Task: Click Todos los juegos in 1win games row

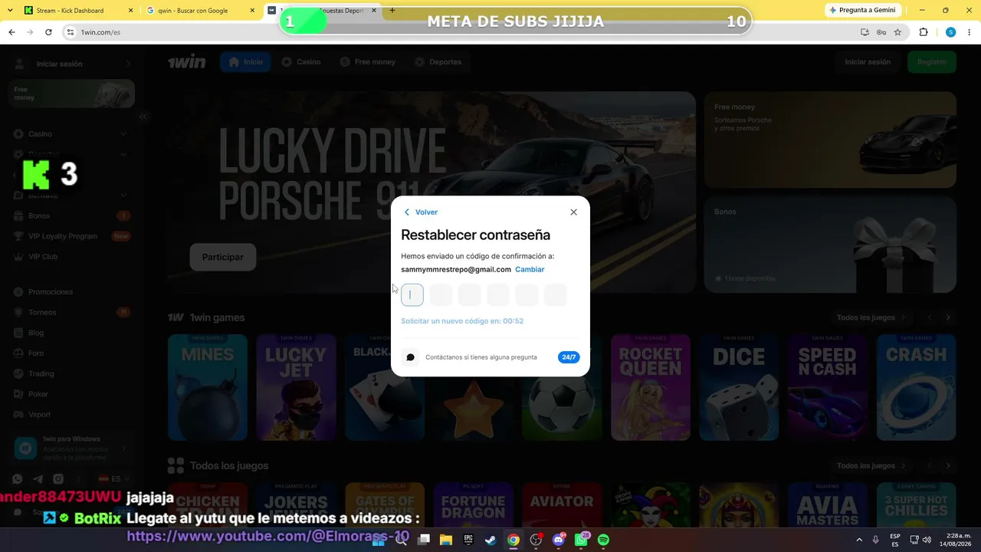Action: (871, 317)
